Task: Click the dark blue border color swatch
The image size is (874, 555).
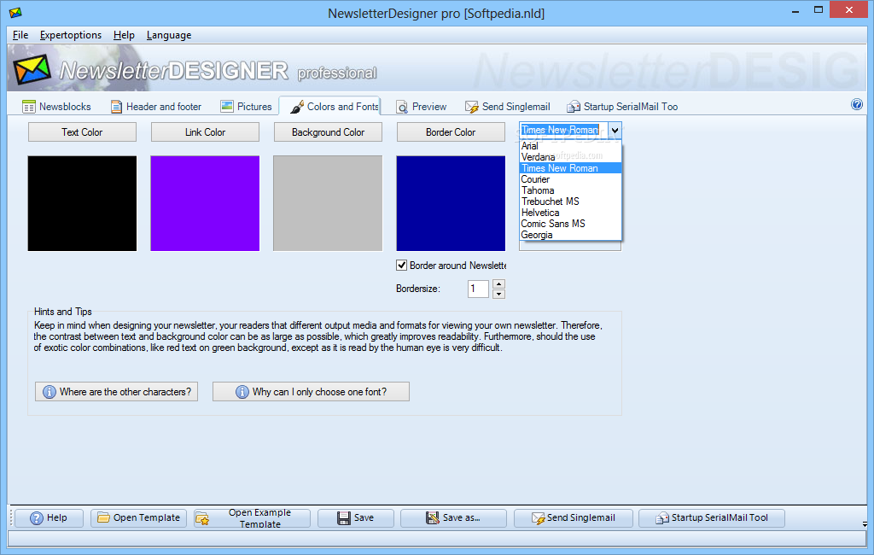Action: click(451, 203)
